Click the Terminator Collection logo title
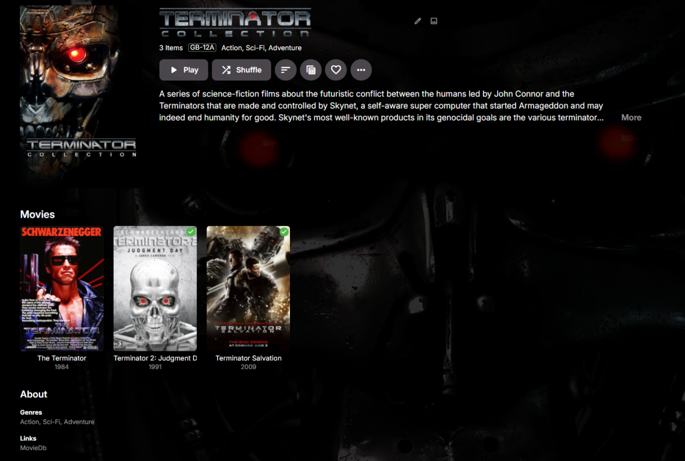The height and width of the screenshot is (461, 685). coord(235,23)
